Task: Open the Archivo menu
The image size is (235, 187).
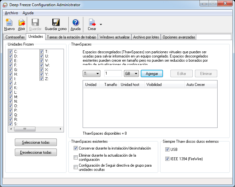Action: coord(11,13)
